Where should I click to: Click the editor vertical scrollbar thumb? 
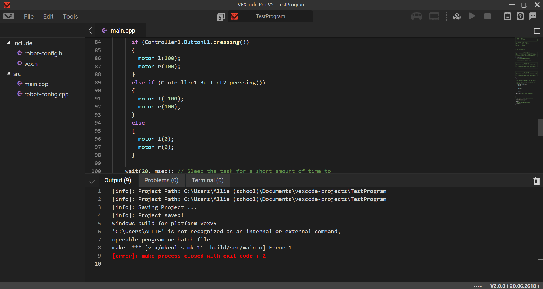click(x=540, y=128)
